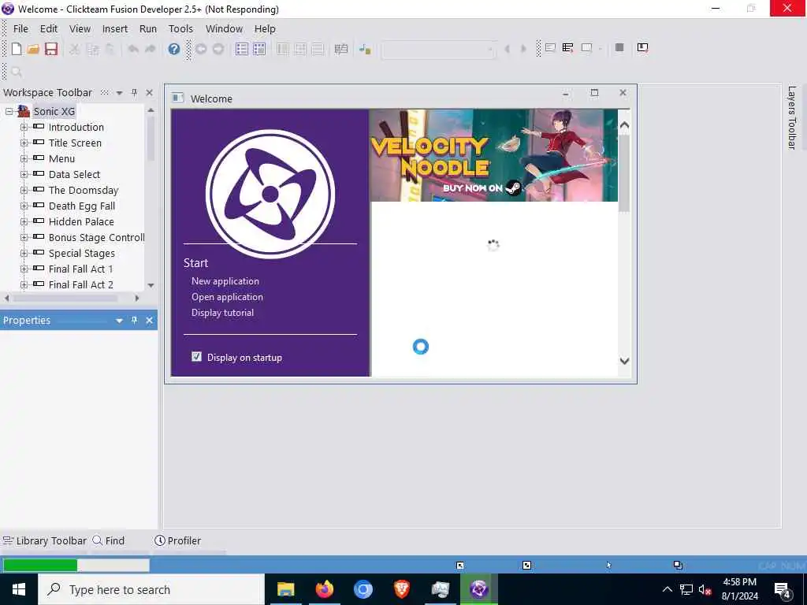Expand the Data Select frame node
Image resolution: width=807 pixels, height=605 pixels.
(24, 174)
